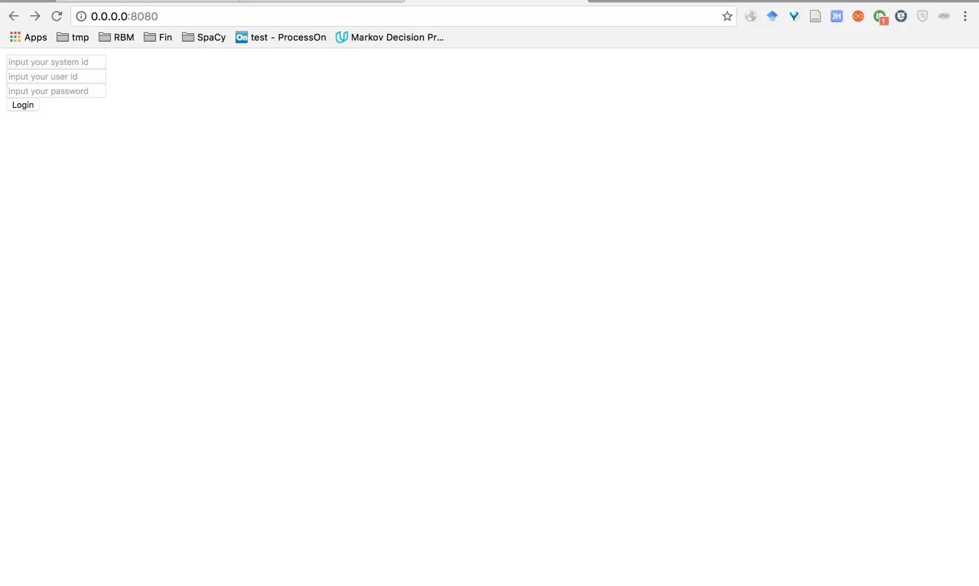Go back to the previous page
Screen dimensions: 979x586
14,16
